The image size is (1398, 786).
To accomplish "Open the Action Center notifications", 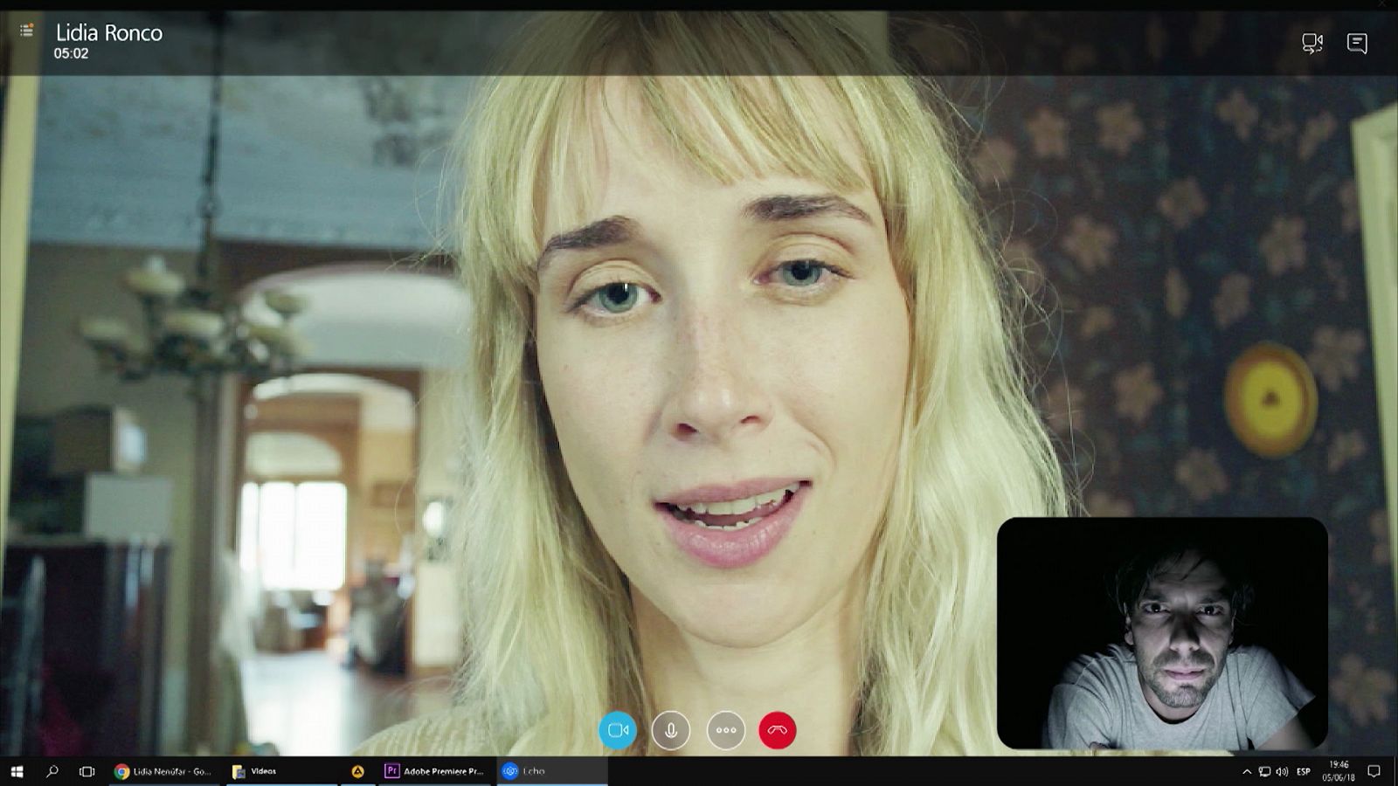I will (x=1374, y=771).
